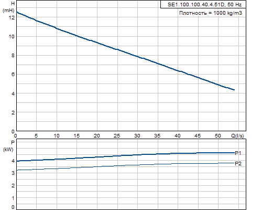Screen dimensions: 262x210
Task: Click the thin P2 power line at flow 20
Action: [97, 167]
